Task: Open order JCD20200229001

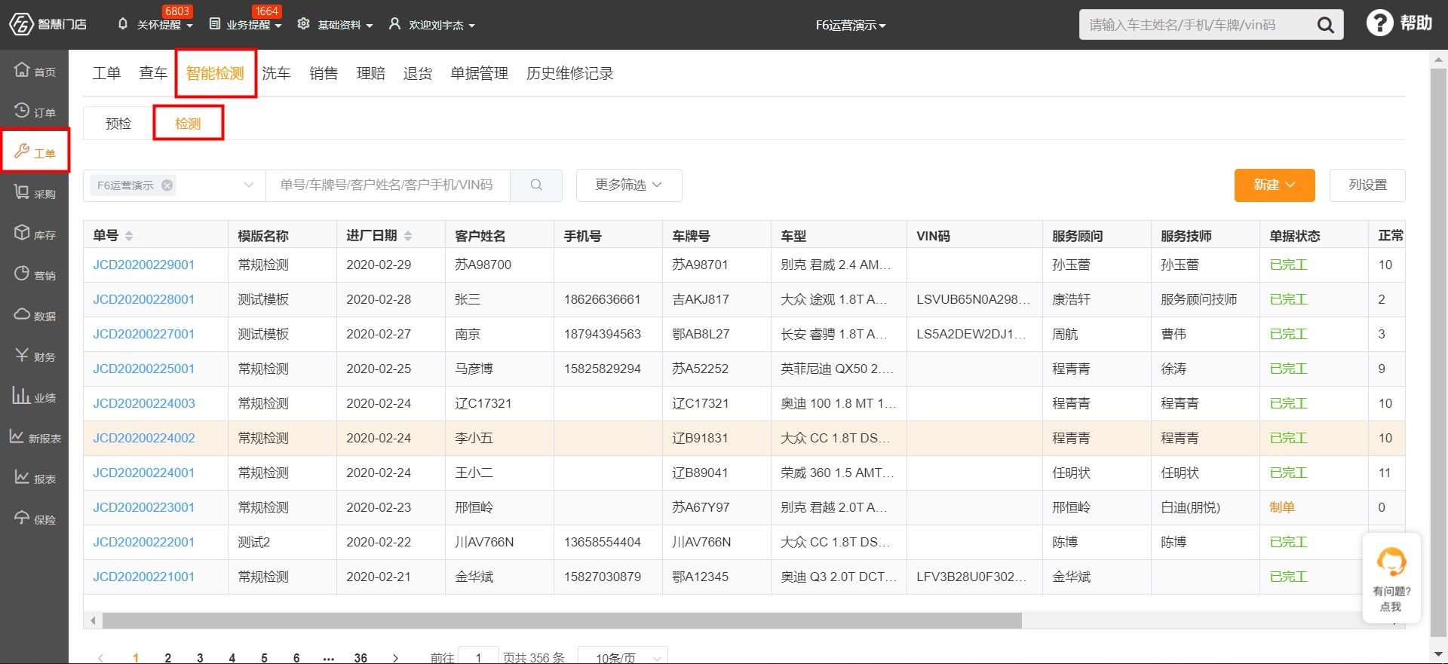Action: tap(144, 265)
